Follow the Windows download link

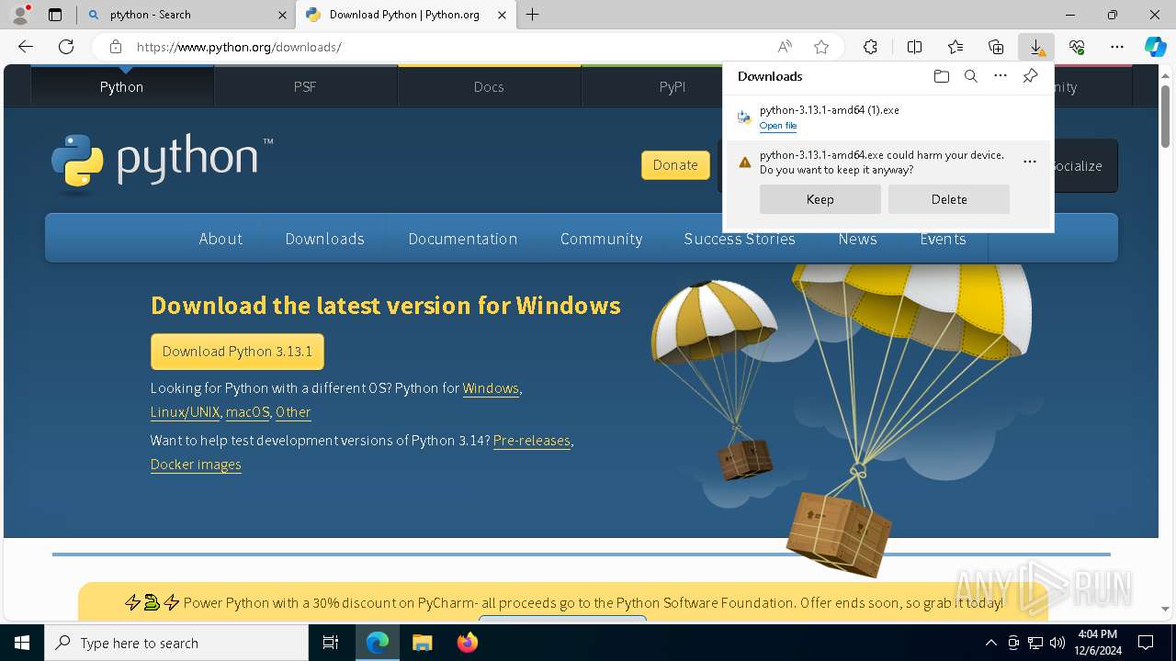[x=491, y=388]
